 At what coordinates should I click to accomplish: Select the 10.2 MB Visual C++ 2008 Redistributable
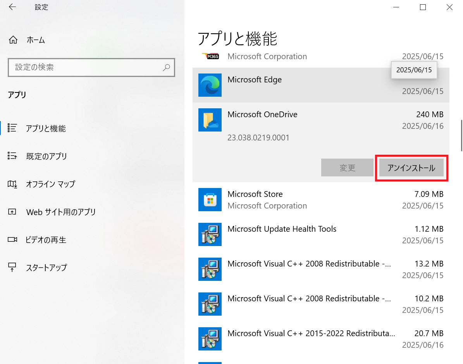click(321, 304)
